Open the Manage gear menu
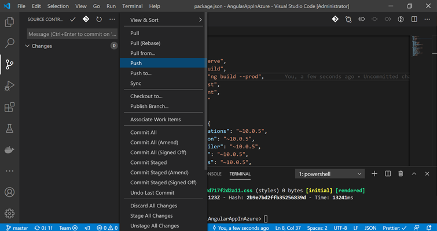The height and width of the screenshot is (231, 437). (9, 213)
